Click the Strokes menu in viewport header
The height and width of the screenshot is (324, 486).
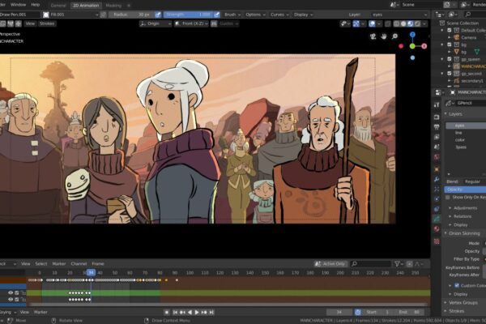[x=47, y=23]
